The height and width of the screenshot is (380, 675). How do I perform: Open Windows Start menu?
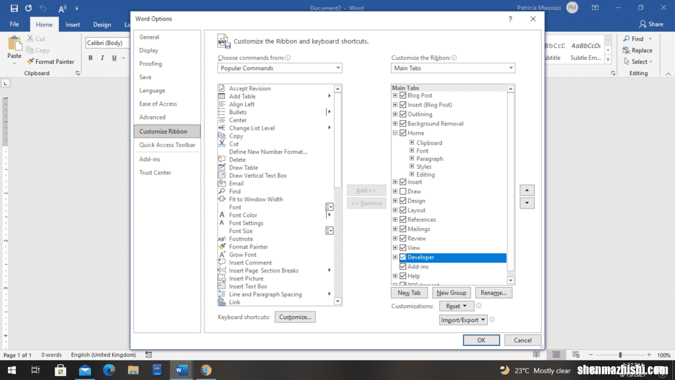pos(12,370)
